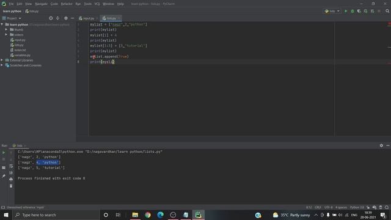Click the profiler icon in the run toolbar
The image size is (391, 220).
(365, 11)
